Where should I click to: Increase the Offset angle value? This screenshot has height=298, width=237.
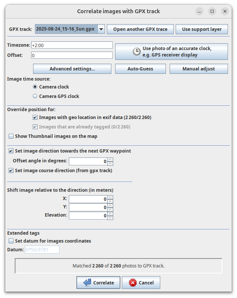(110, 159)
